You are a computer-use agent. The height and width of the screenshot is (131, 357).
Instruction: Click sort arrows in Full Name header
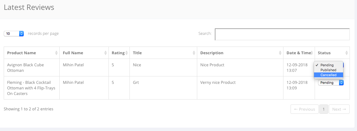click(105, 53)
